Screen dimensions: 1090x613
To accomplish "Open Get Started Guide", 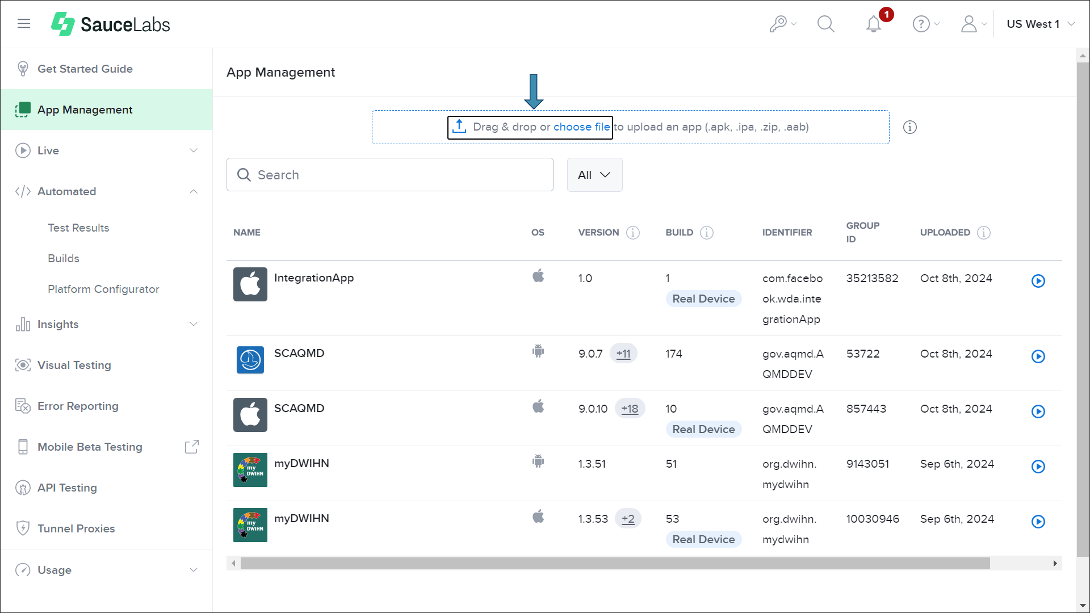I will pyautogui.click(x=85, y=69).
